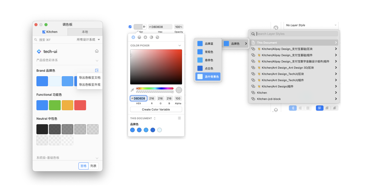Click the stacked layers icon below the styles list

(276, 110)
